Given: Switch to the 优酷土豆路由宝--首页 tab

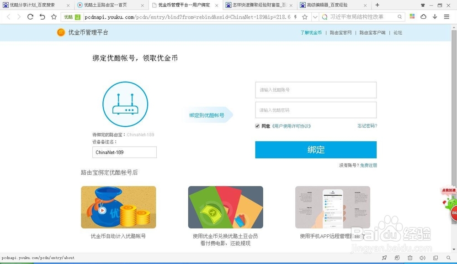Looking at the screenshot, I should coord(105,5).
